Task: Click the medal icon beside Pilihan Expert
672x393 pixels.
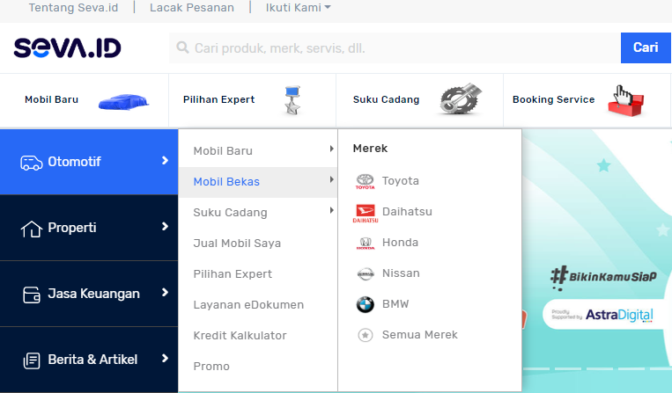Action: [x=292, y=100]
